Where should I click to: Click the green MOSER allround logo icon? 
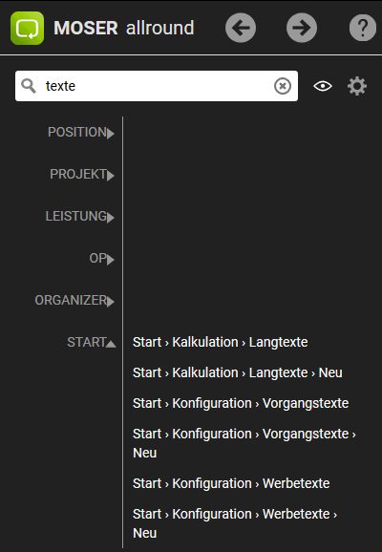tap(27, 28)
